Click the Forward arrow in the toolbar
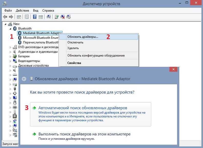 11,17
